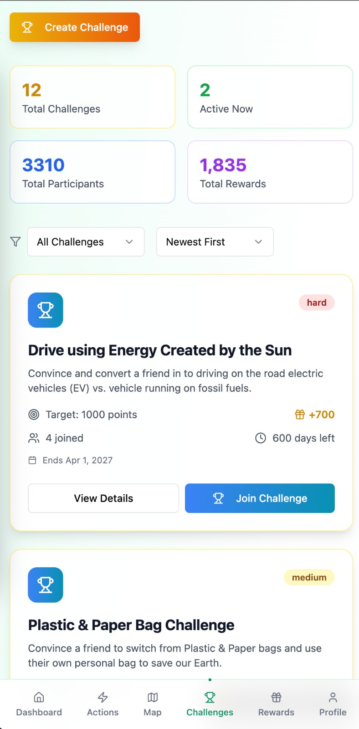359x729 pixels.
Task: Click the Join Challenge button
Action: pos(260,498)
